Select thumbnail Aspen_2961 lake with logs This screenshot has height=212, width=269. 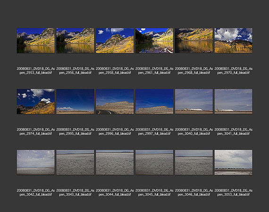154,41
